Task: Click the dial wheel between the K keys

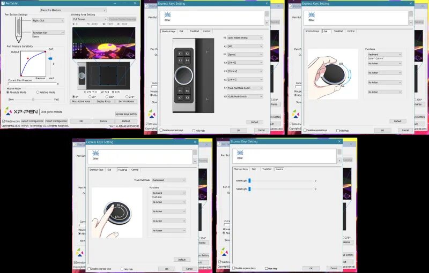Action: (x=183, y=75)
